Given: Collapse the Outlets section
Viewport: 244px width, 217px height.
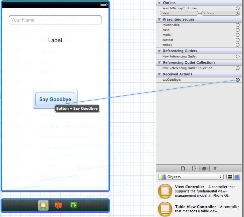Looking at the screenshot, I should tap(159, 3).
